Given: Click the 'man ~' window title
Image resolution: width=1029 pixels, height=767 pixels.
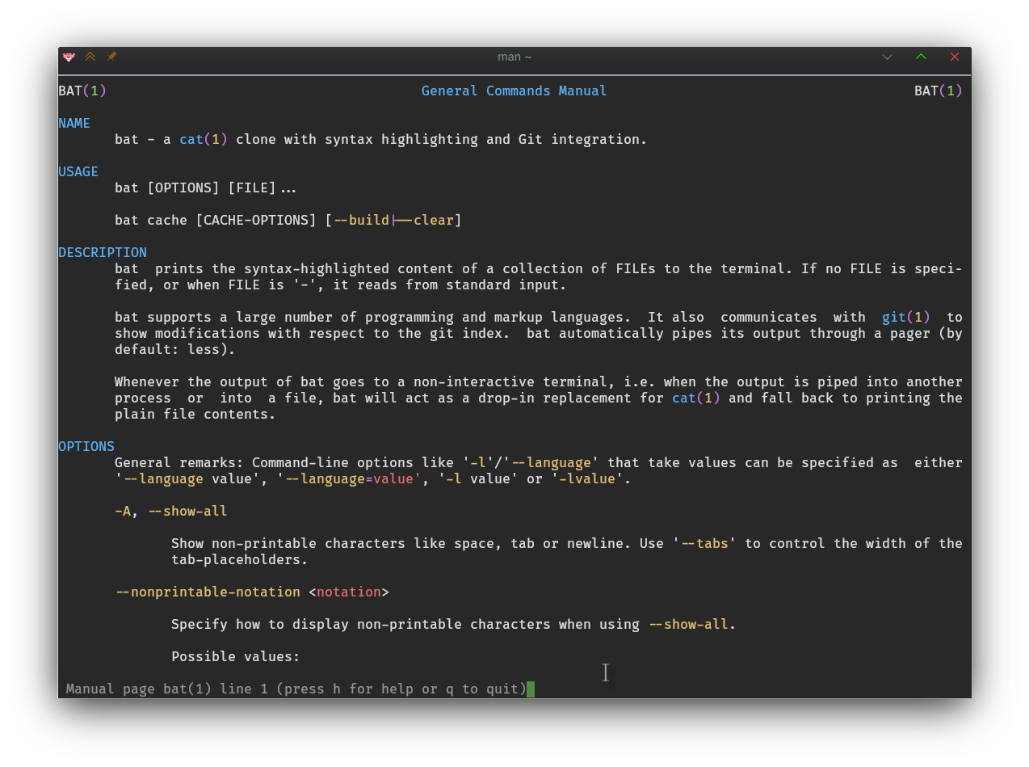Looking at the screenshot, I should click(514, 57).
